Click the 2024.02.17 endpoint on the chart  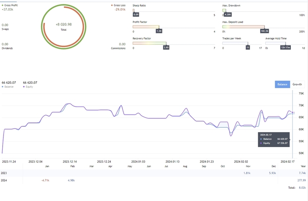[293, 113]
